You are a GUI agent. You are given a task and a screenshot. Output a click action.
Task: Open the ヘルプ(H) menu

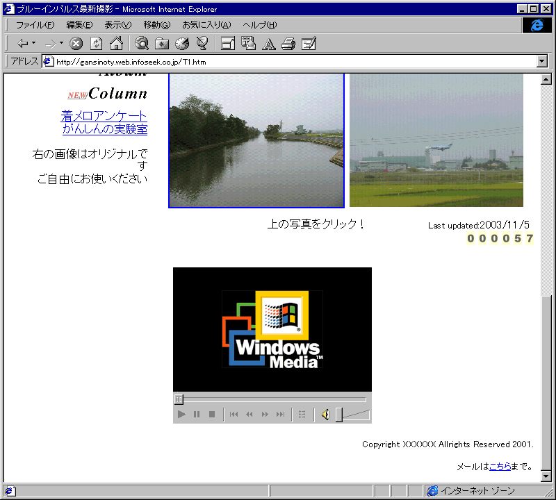click(260, 25)
